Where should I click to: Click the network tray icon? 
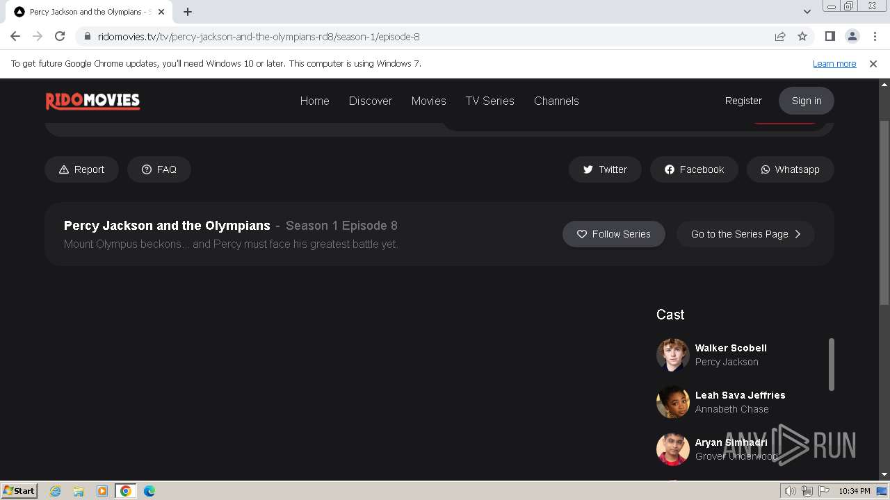coord(807,491)
